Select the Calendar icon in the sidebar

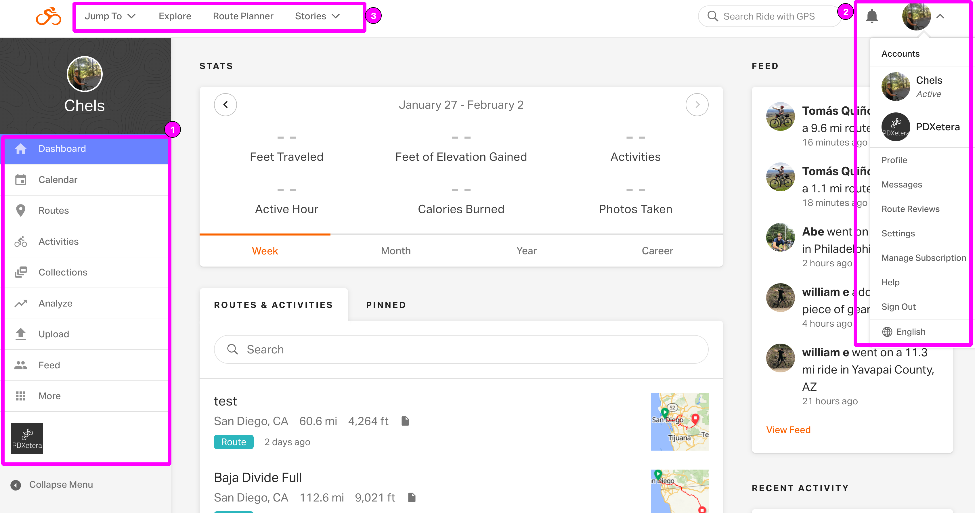21,179
